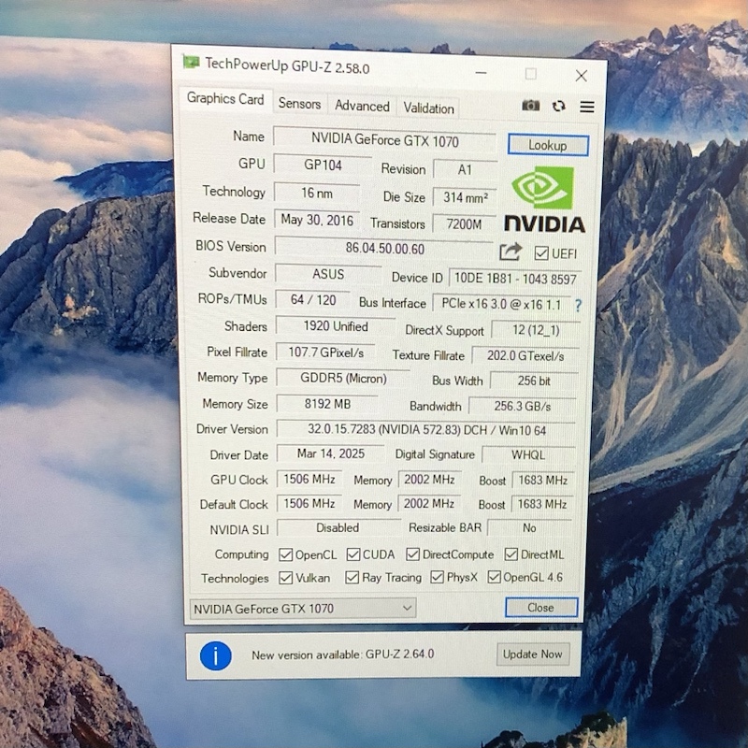Click the Pixel Fillrate field 107.7 GPixel/s
The image size is (748, 748).
pos(325,352)
